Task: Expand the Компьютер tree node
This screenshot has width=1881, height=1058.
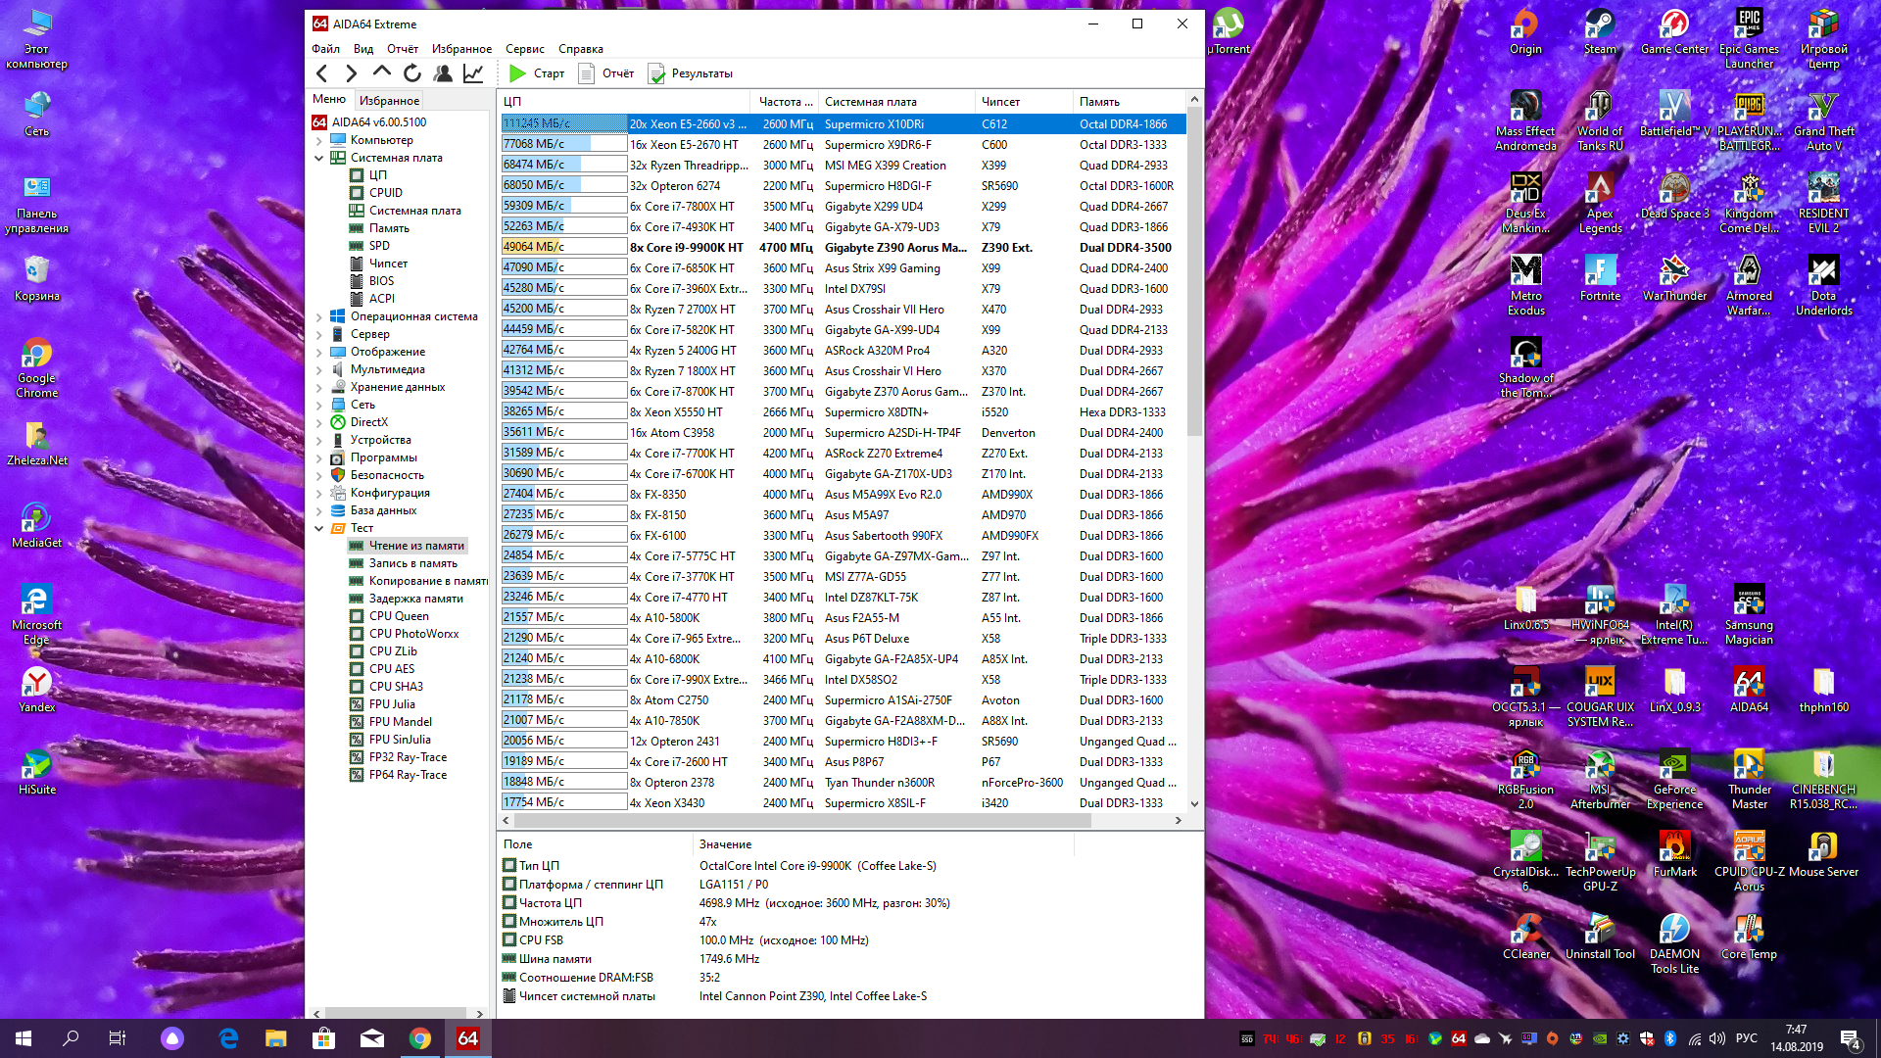Action: (x=319, y=140)
